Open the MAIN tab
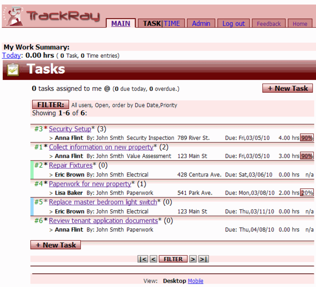 pyautogui.click(x=121, y=23)
